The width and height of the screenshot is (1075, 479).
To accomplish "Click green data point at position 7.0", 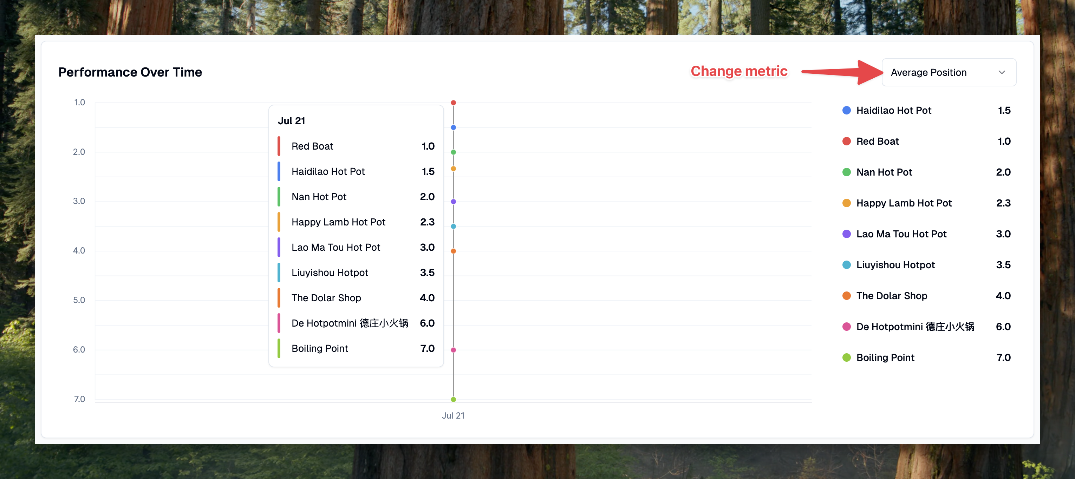I will tap(453, 399).
